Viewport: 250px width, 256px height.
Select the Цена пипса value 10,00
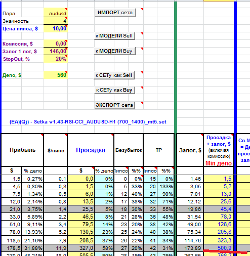[56, 28]
